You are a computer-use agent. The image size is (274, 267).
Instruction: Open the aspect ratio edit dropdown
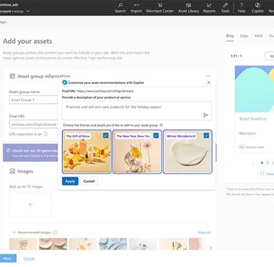270,56
